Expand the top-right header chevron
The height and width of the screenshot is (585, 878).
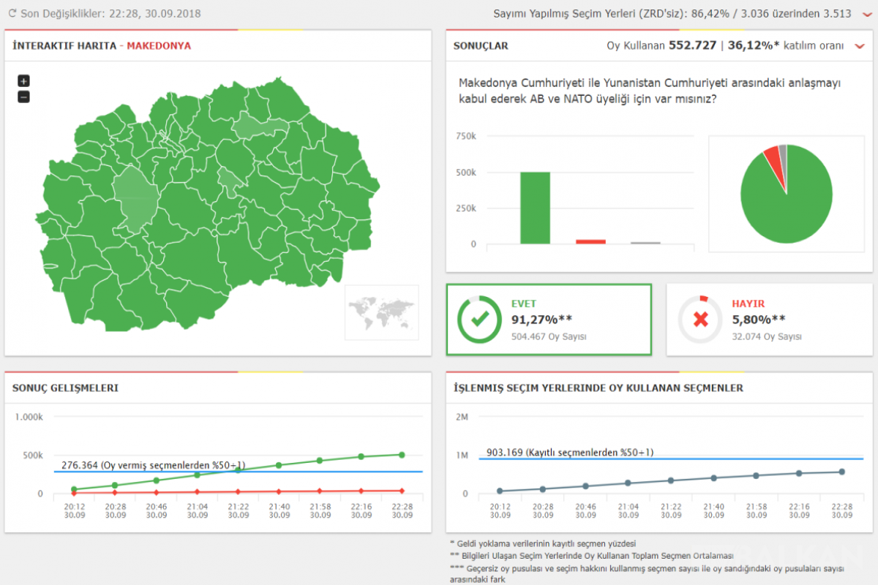pyautogui.click(x=867, y=14)
